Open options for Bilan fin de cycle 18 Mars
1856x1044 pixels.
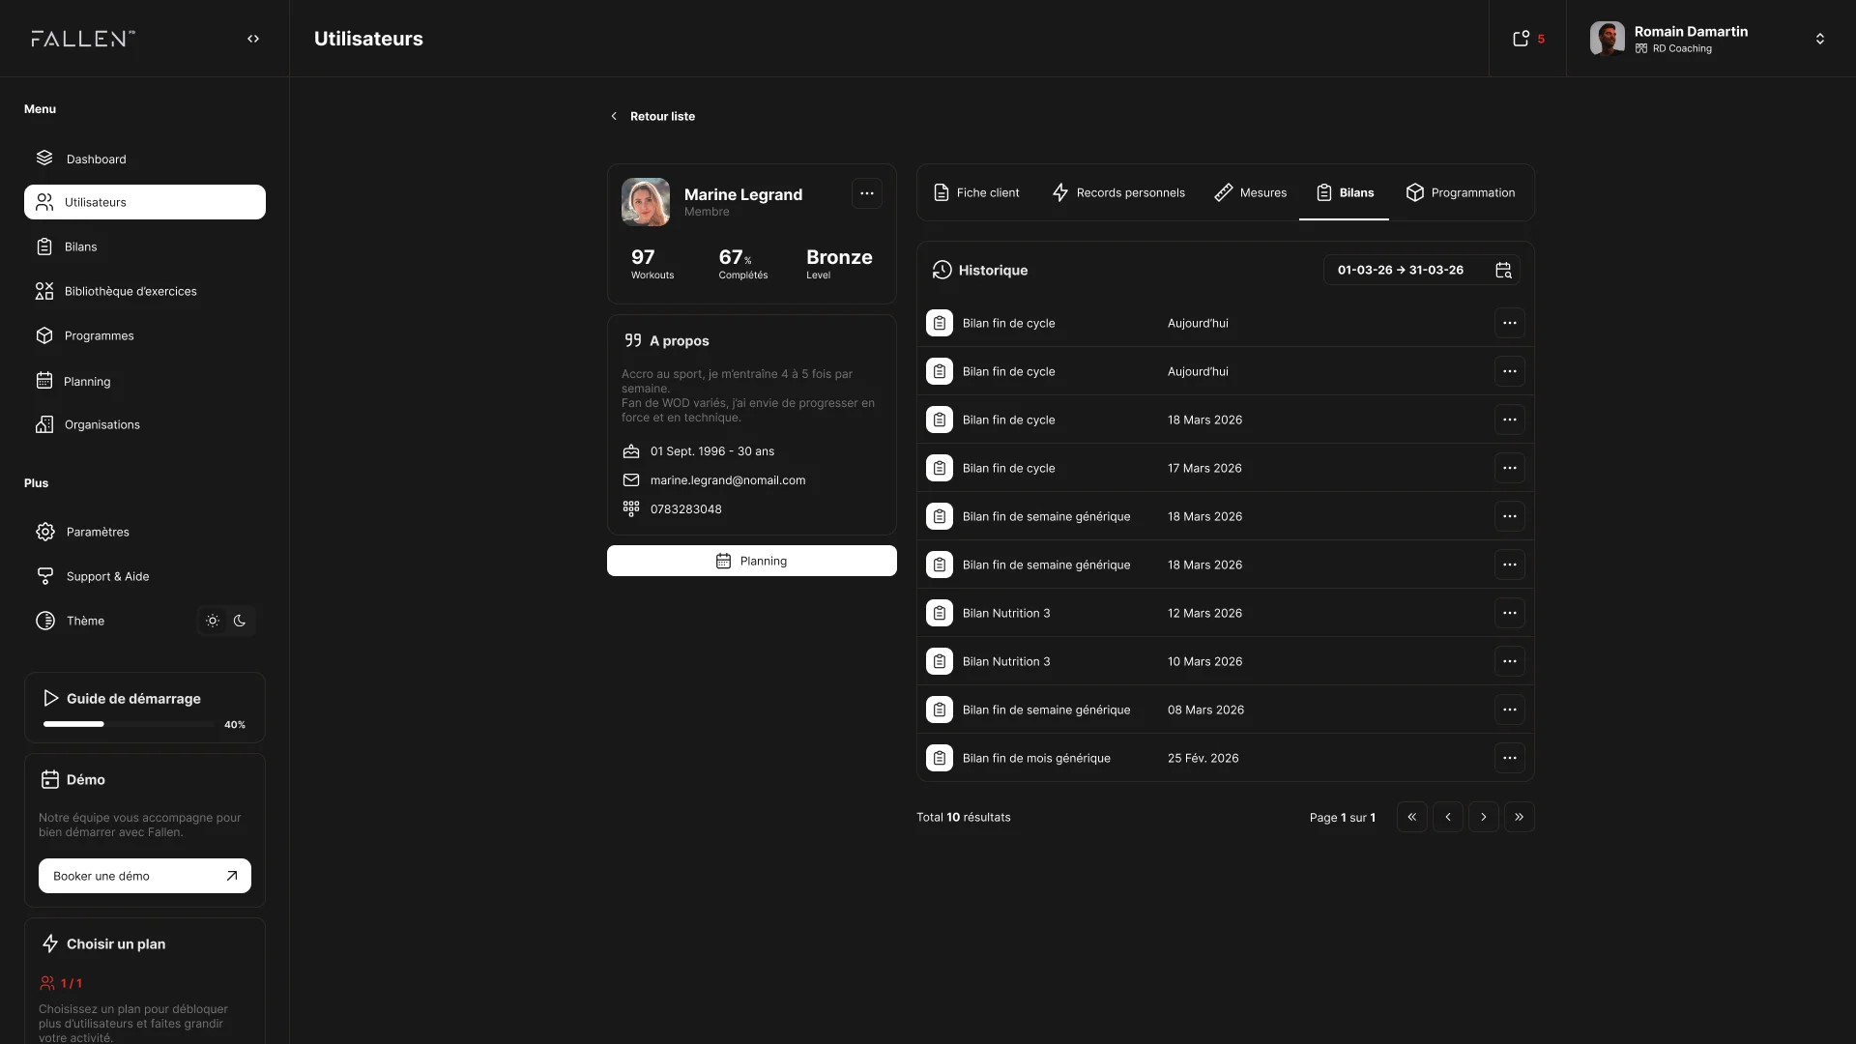click(x=1510, y=420)
